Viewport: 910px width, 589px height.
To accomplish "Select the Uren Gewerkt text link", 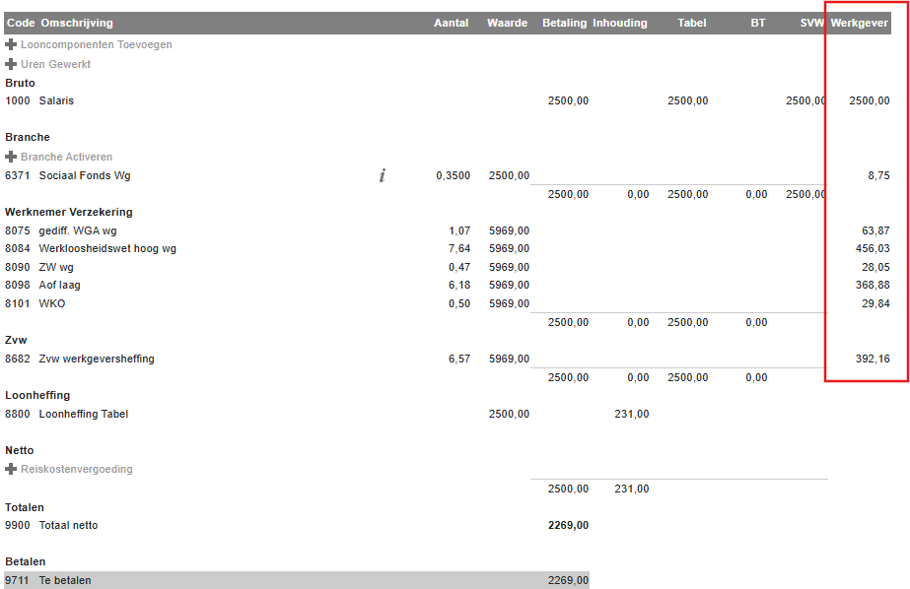I will click(55, 64).
